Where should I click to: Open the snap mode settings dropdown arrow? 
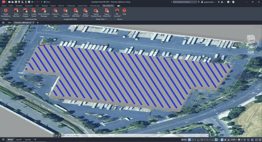[195, 140]
